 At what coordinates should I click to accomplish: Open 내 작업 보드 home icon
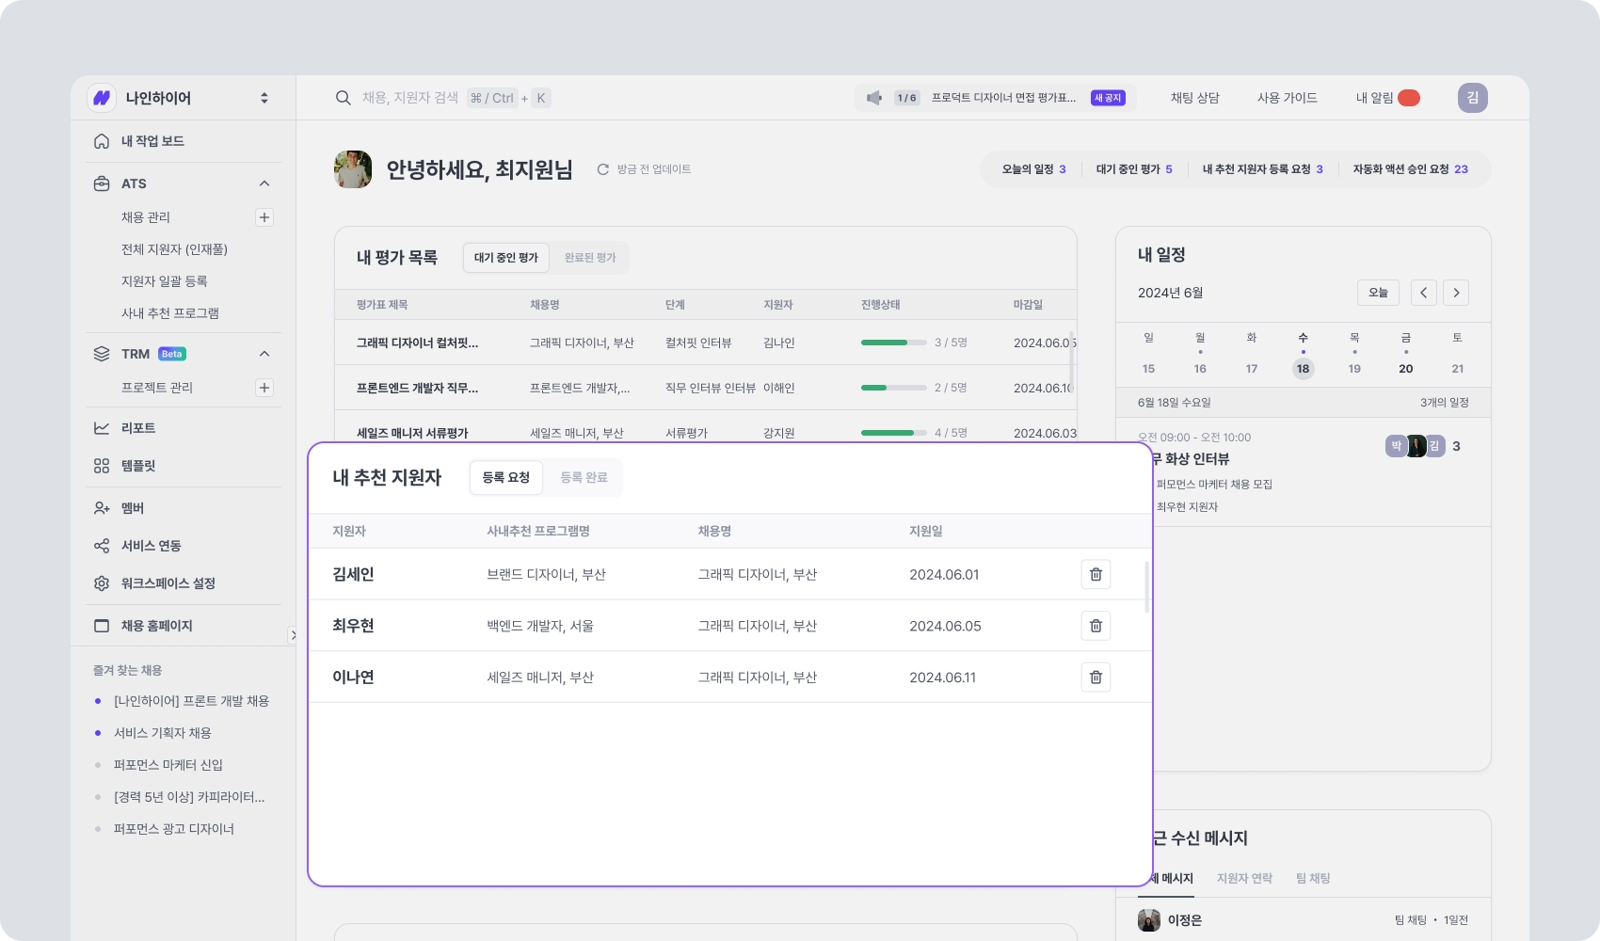pyautogui.click(x=102, y=141)
